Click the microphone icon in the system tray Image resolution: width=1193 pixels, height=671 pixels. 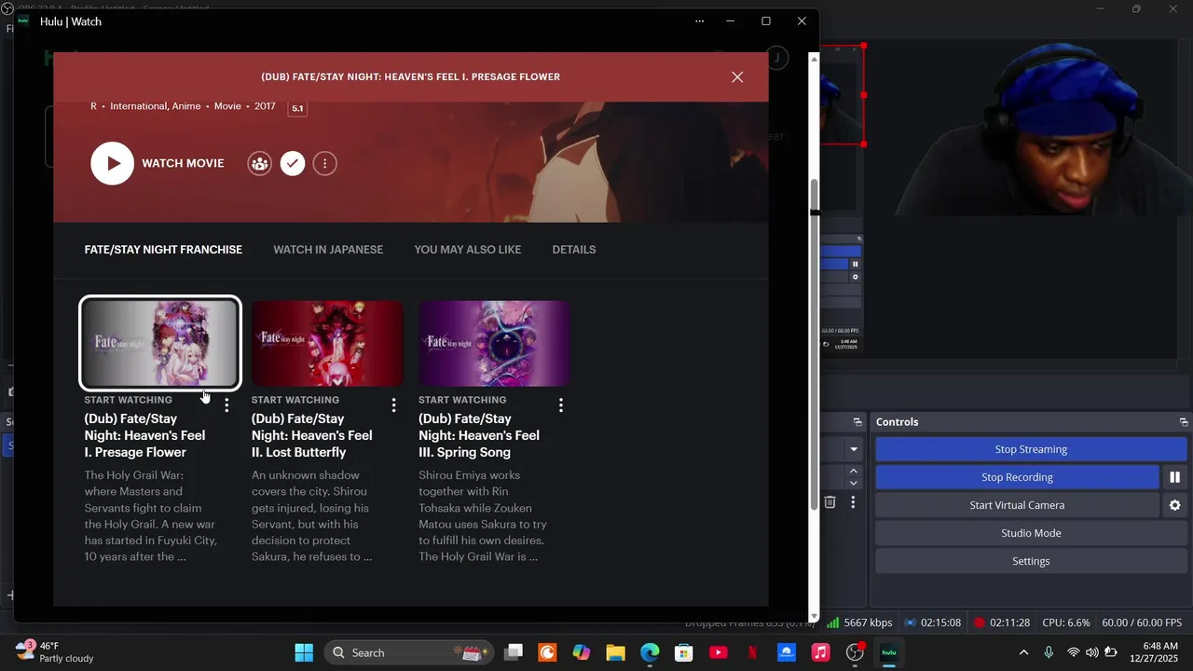[x=1049, y=652]
